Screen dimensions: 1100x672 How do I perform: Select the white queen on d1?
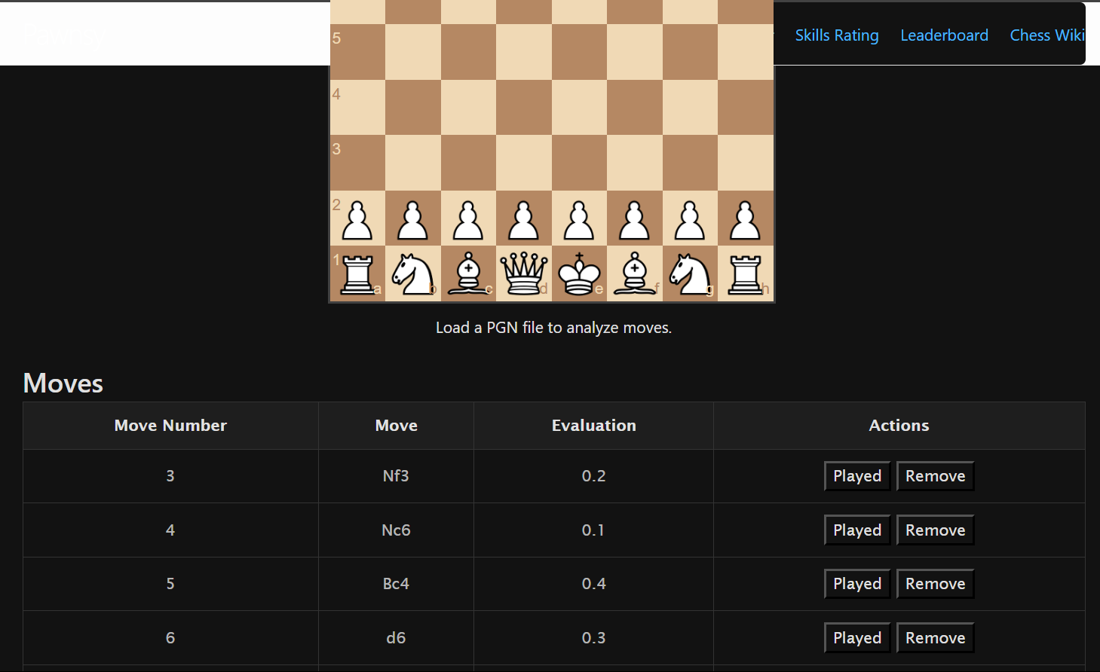523,273
